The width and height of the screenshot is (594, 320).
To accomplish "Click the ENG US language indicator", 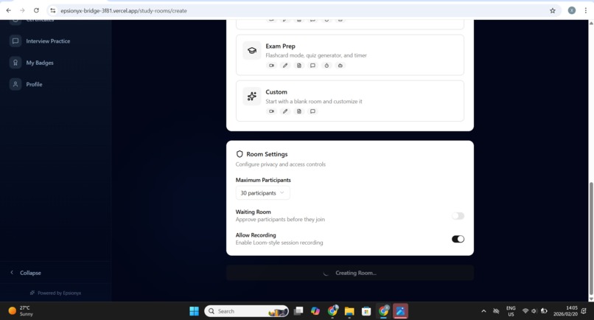I will click(511, 311).
